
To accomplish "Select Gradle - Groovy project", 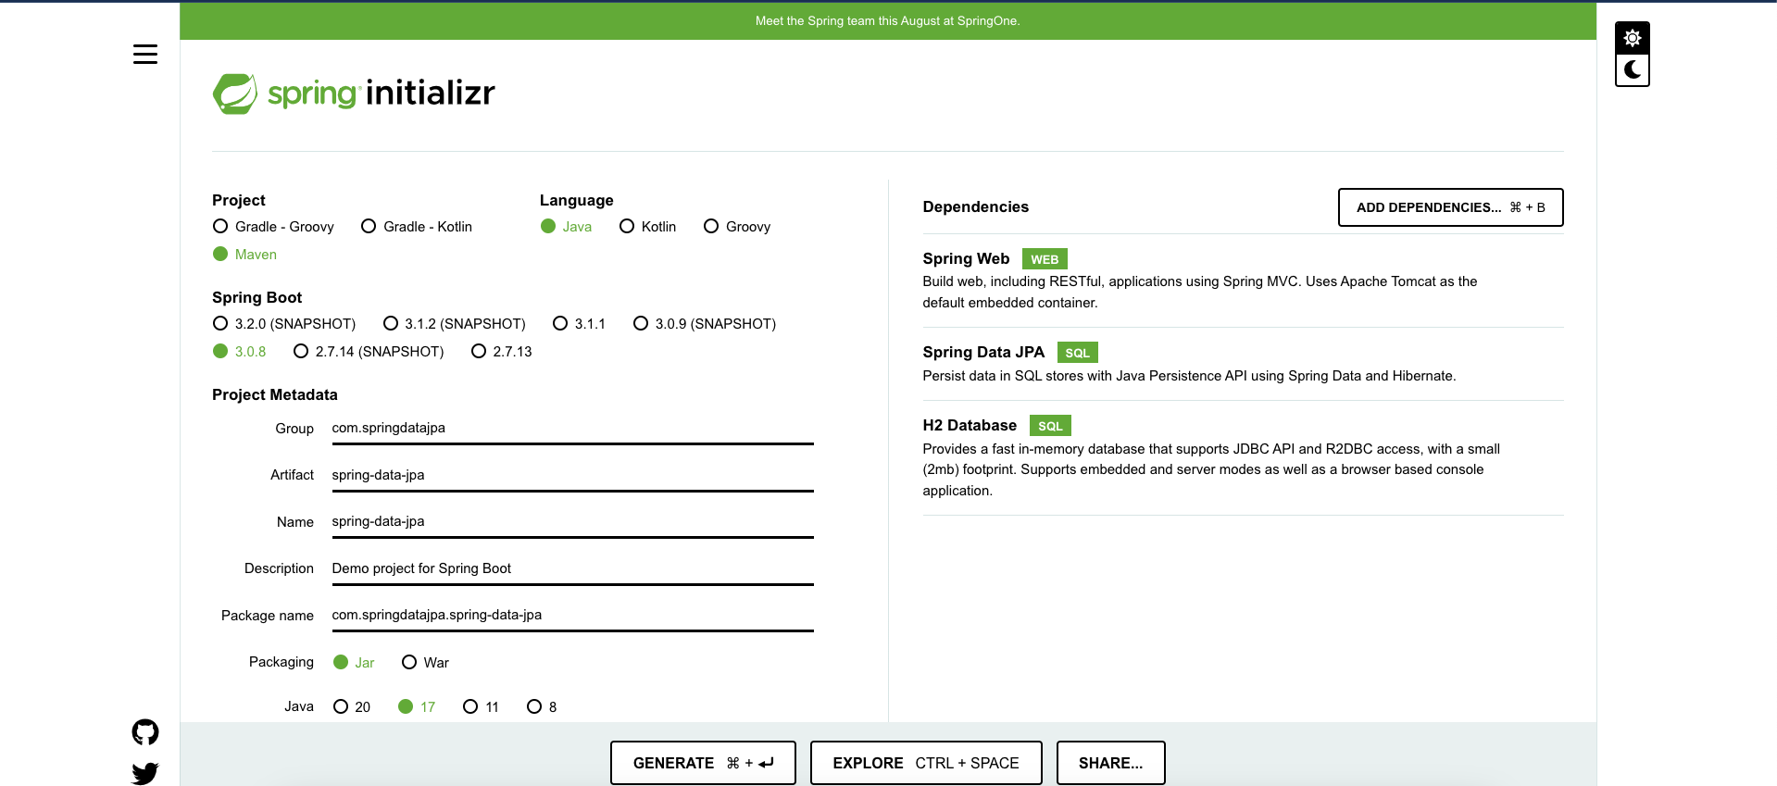I will 273,227.
